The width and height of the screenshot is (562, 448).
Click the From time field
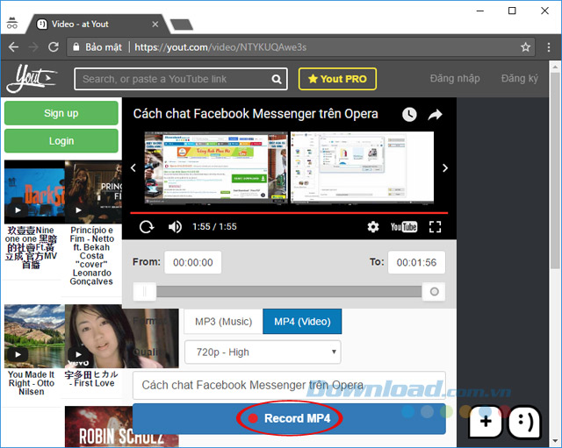pos(193,262)
